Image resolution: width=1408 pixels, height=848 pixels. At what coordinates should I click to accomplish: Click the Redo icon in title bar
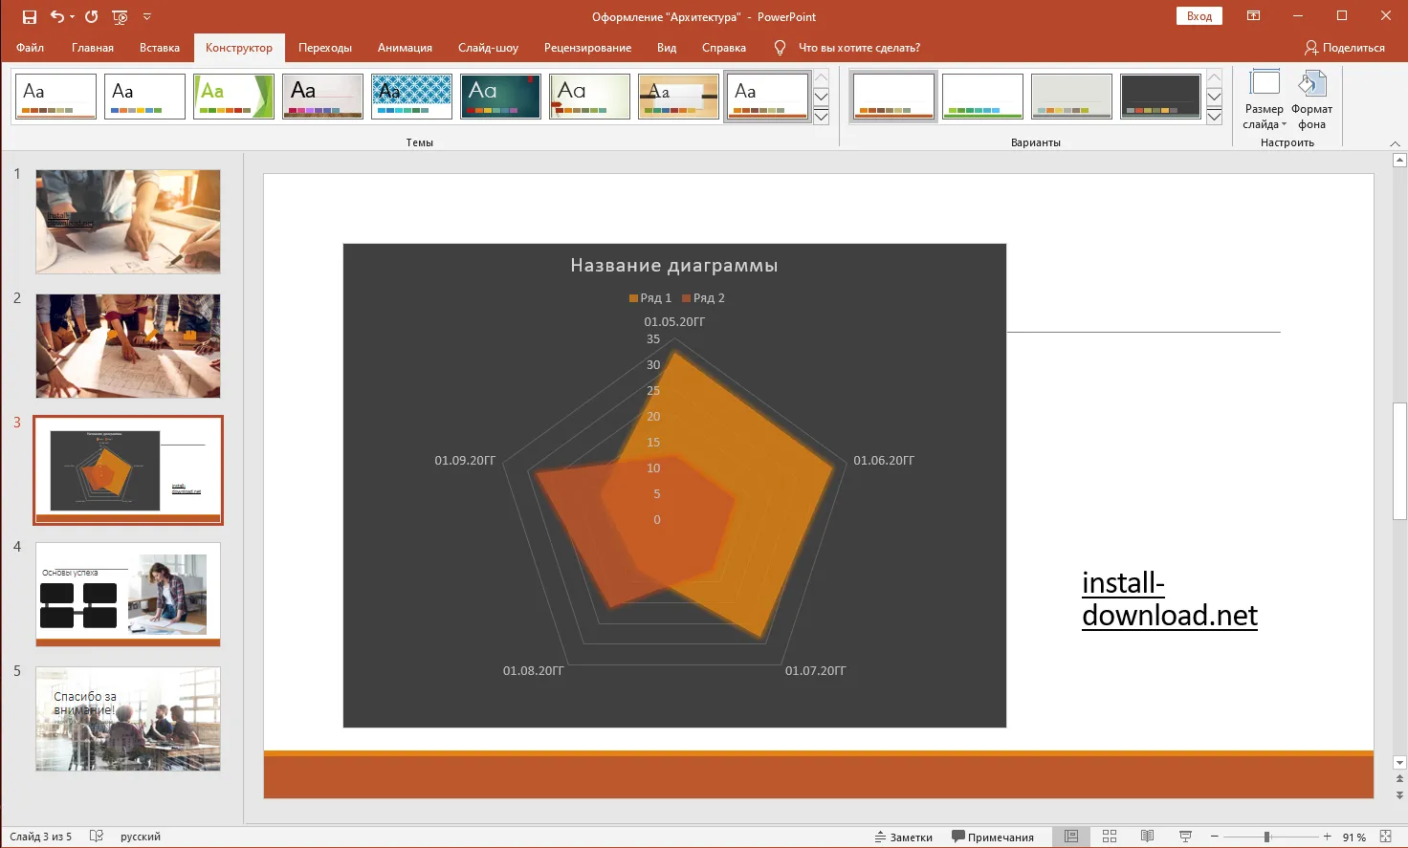tap(92, 17)
